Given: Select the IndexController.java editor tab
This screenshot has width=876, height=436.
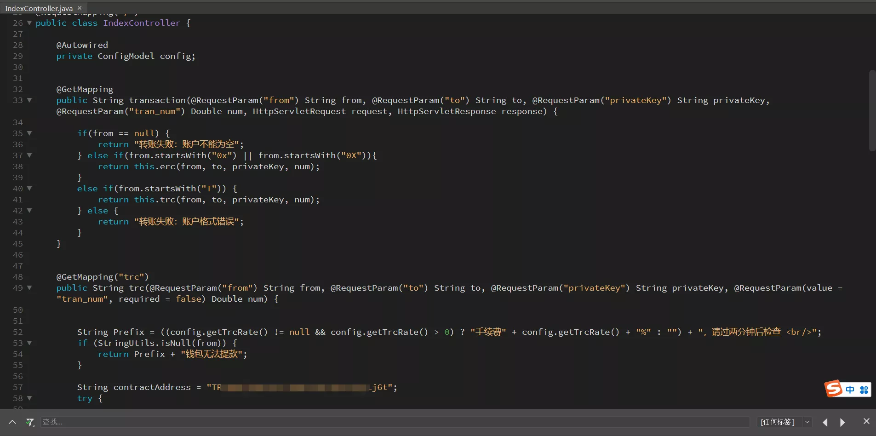Looking at the screenshot, I should tap(39, 8).
